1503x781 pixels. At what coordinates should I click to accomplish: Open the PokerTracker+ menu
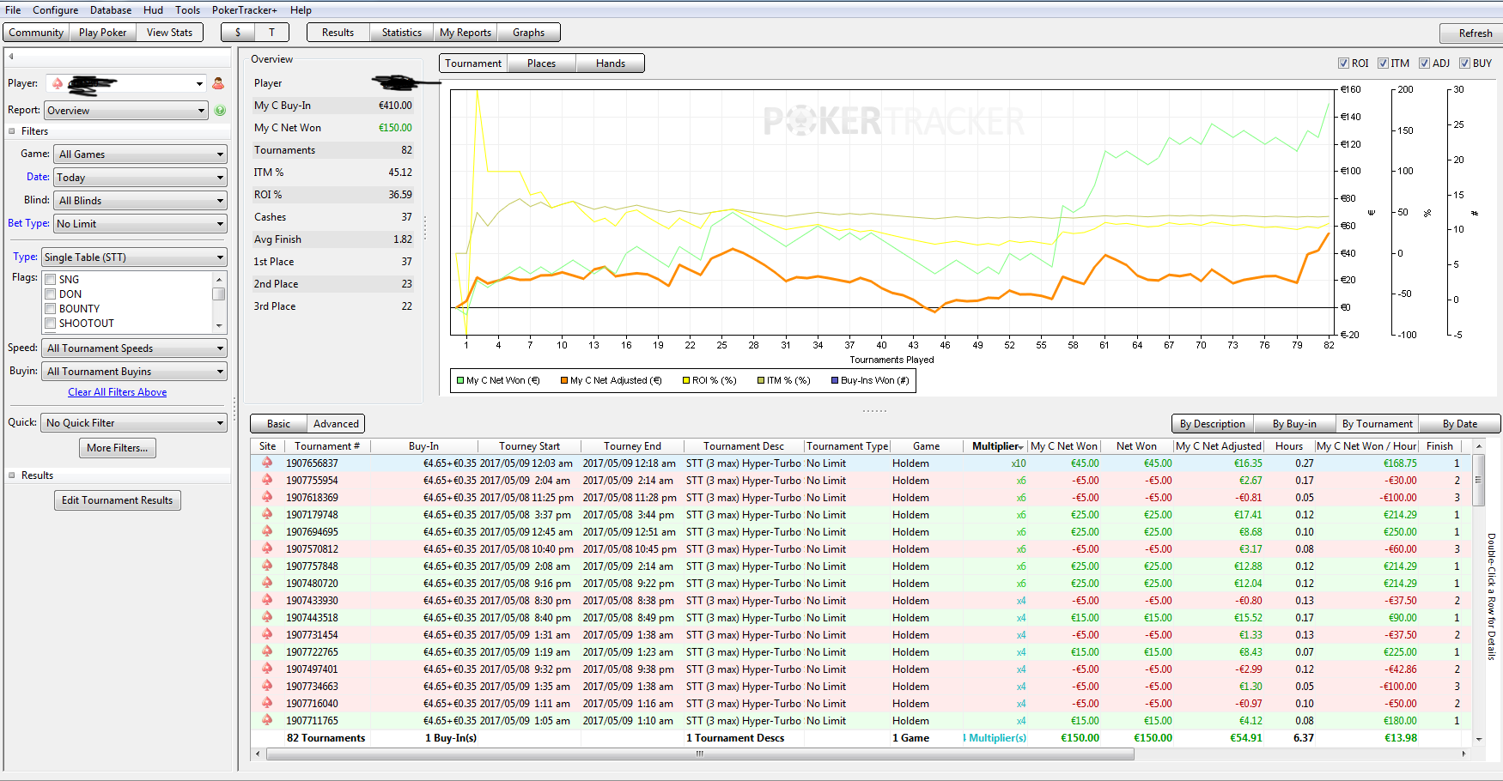pos(245,10)
